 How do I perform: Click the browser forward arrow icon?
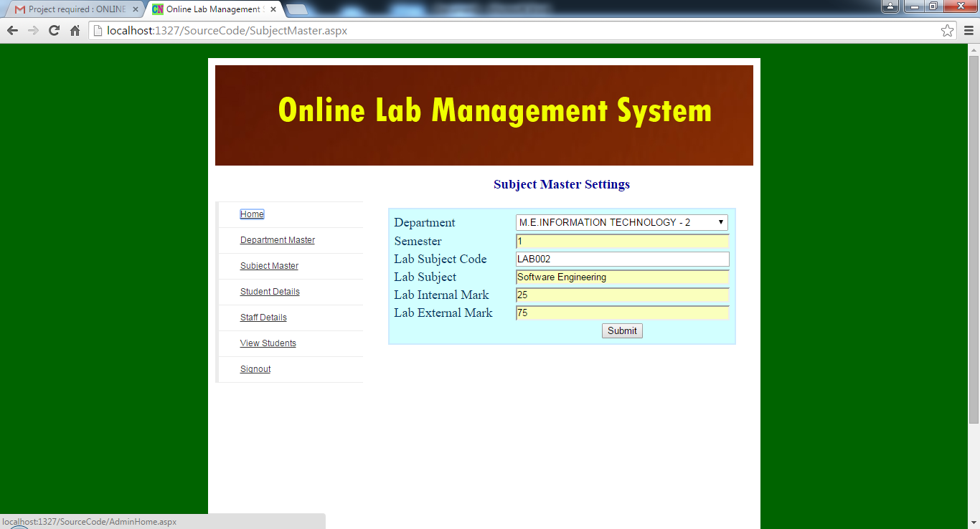(x=33, y=31)
